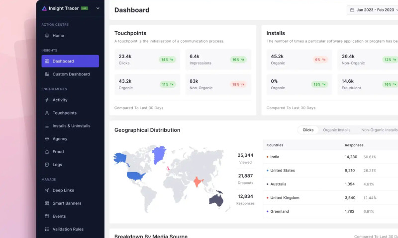Click the Touchpoints icon in the sidebar
Screen dimensions: 398x238
coord(47,113)
